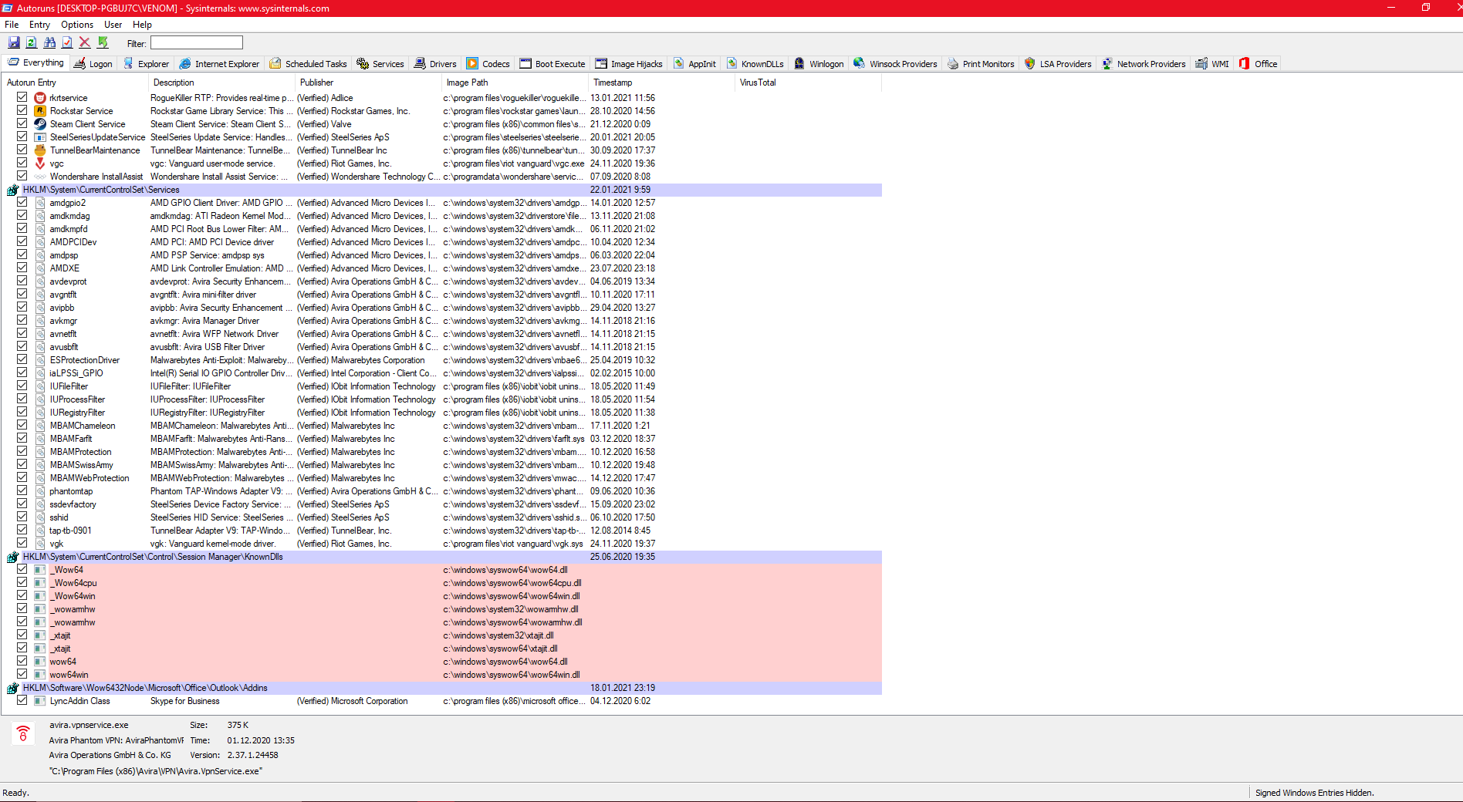Refresh the autoruns scan
Image resolution: width=1463 pixels, height=802 pixels.
click(32, 43)
